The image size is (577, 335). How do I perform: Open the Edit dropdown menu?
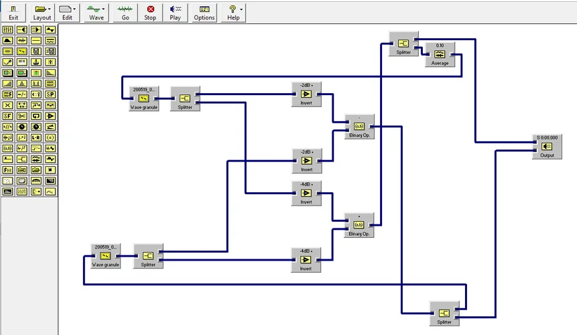(67, 13)
